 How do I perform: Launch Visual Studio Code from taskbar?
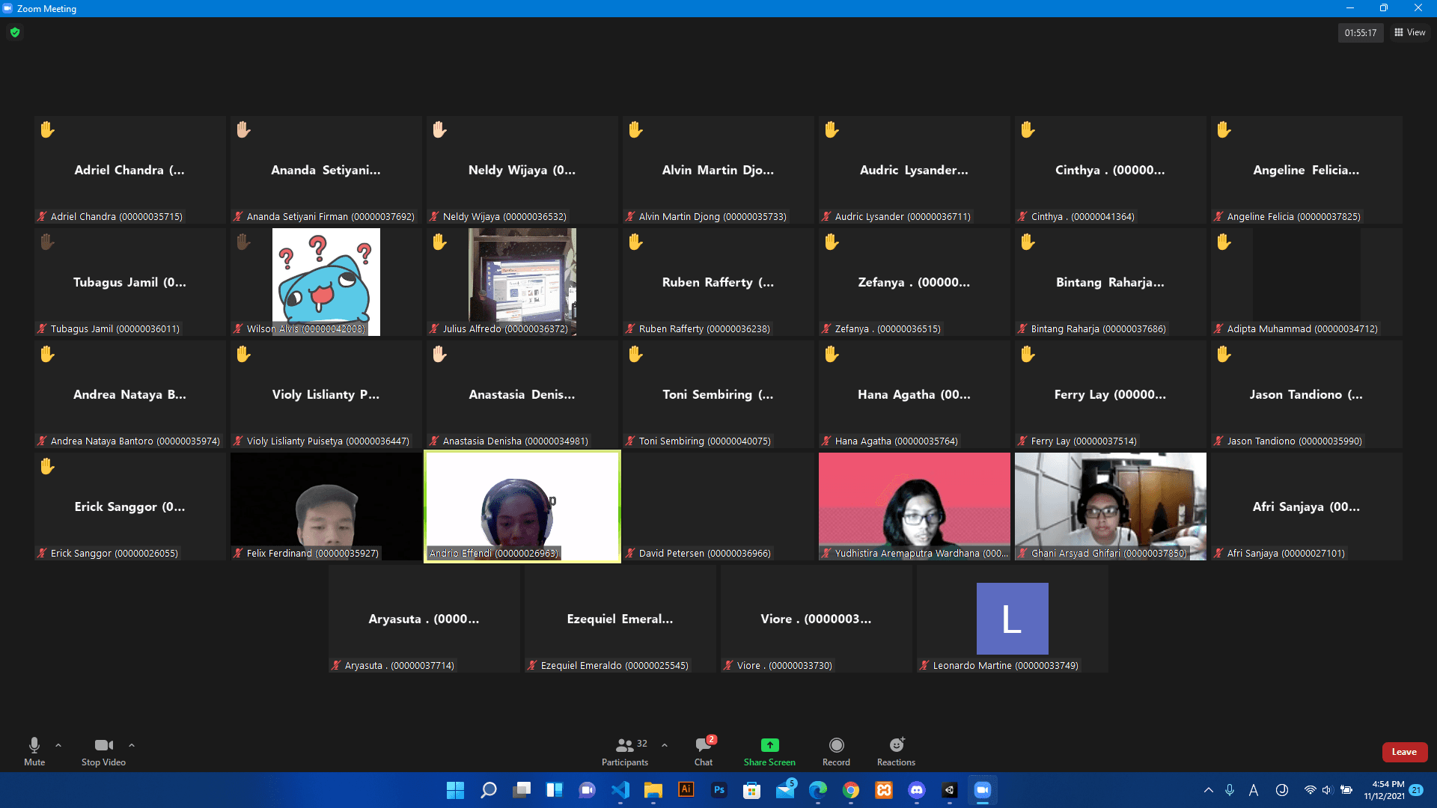(620, 790)
